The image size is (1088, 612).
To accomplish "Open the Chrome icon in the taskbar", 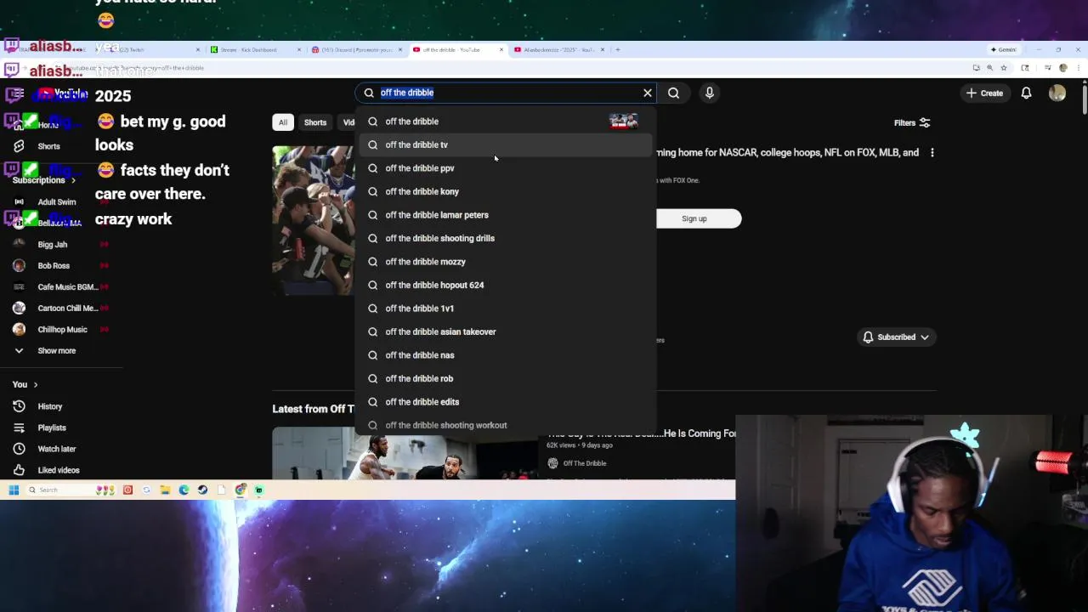I will point(241,490).
